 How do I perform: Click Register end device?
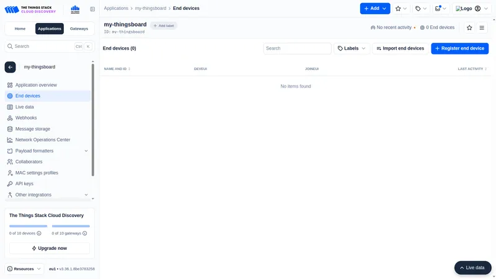[x=459, y=48]
